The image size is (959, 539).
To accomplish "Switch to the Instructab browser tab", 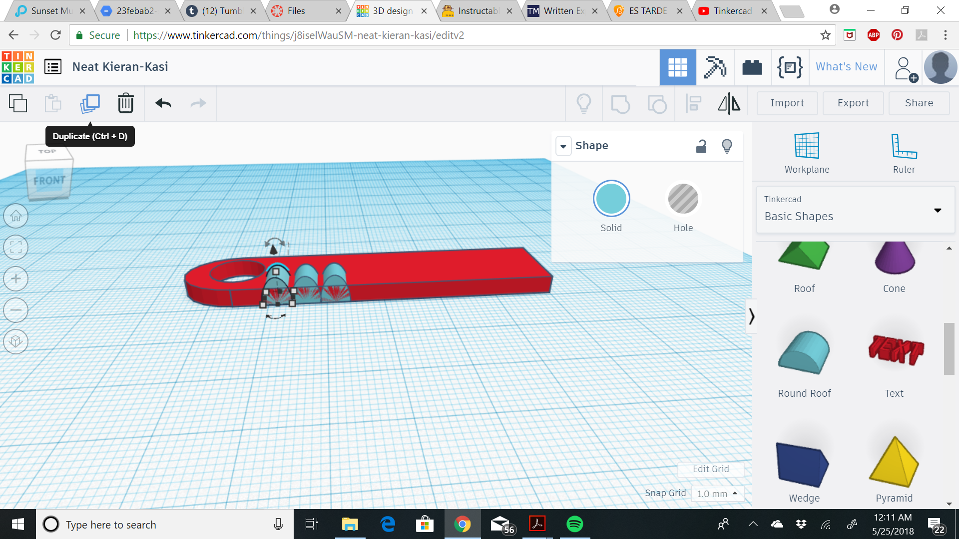I will tap(478, 10).
